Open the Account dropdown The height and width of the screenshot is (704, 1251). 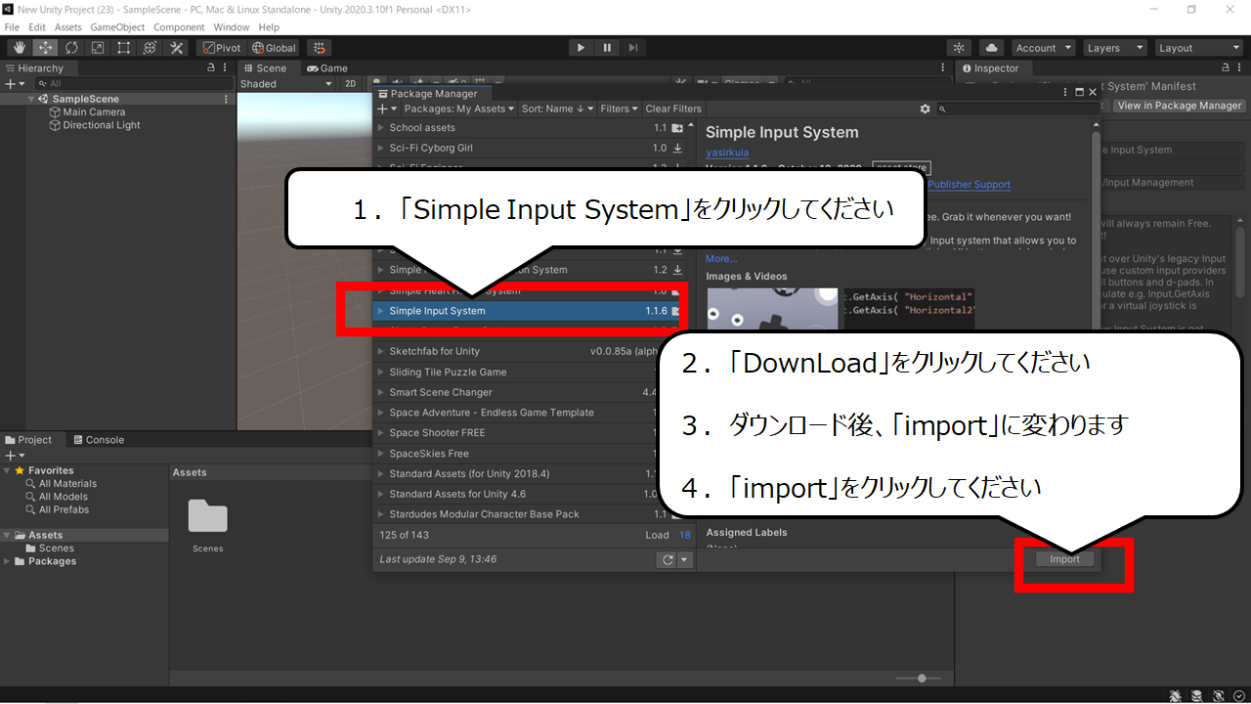click(1043, 48)
